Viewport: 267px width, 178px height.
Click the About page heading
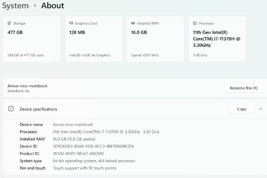53,6
